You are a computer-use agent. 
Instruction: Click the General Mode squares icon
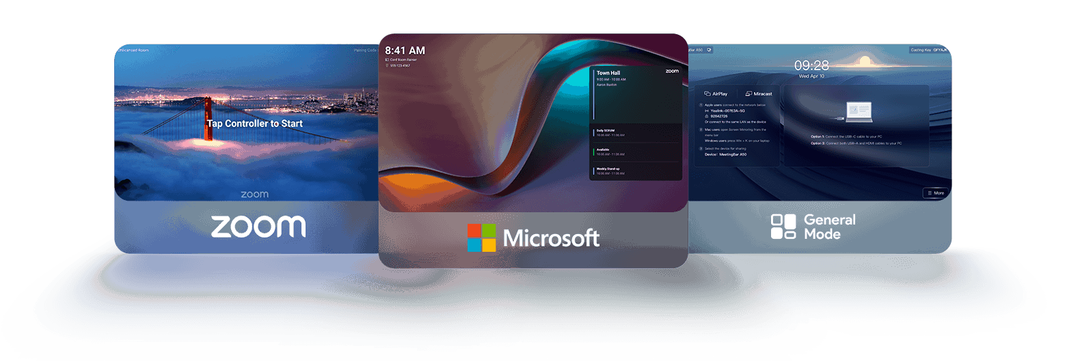[783, 227]
